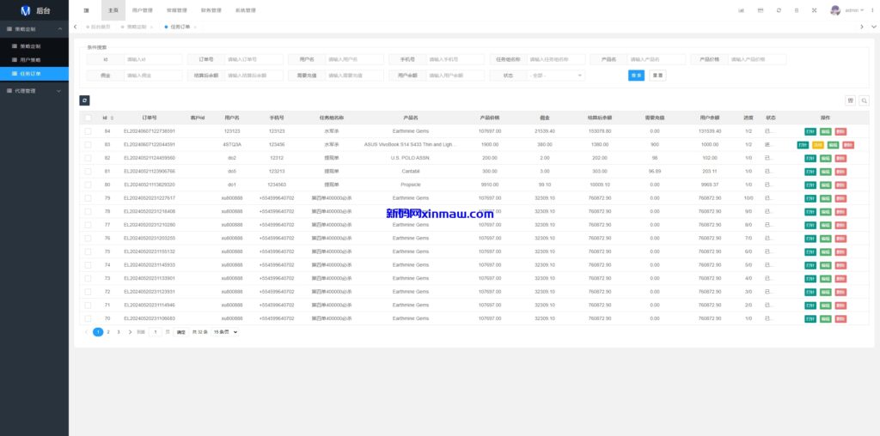Image resolution: width=880 pixels, height=436 pixels.
Task: Expand the 代理管理 sidebar menu
Action: (x=34, y=90)
